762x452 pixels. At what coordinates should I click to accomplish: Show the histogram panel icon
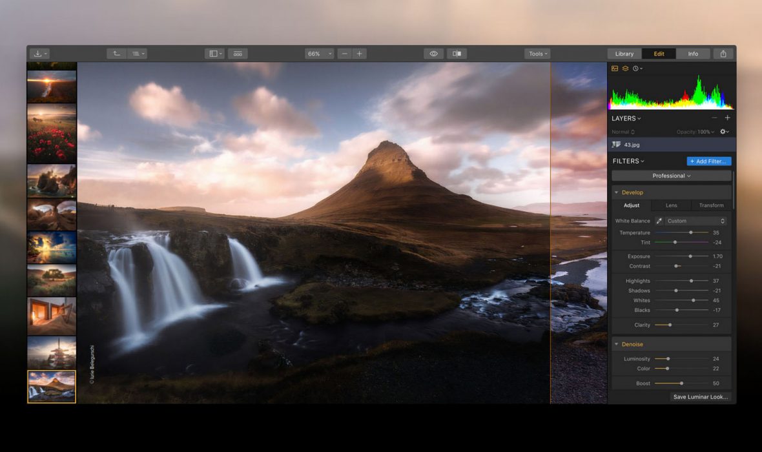click(615, 68)
